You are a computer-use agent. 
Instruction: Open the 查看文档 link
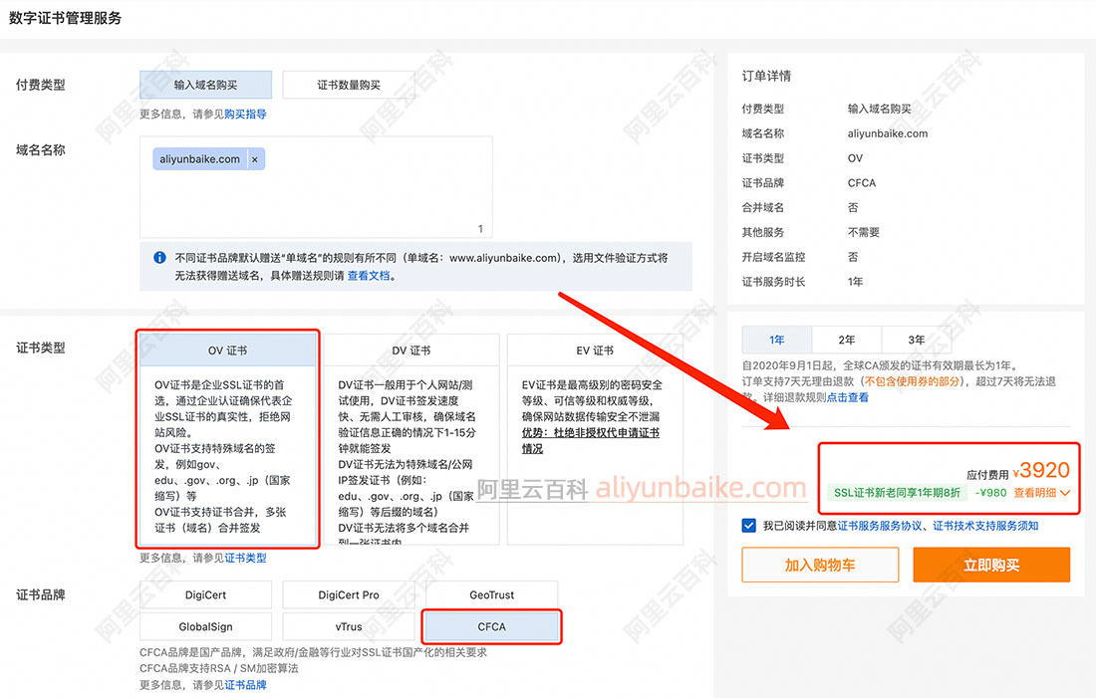click(369, 275)
